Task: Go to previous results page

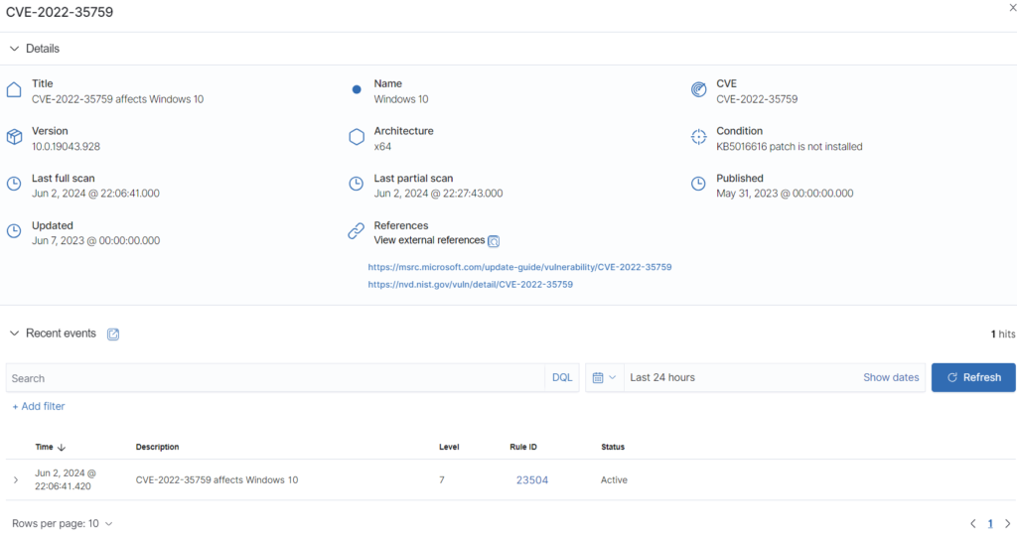Action: pyautogui.click(x=973, y=523)
